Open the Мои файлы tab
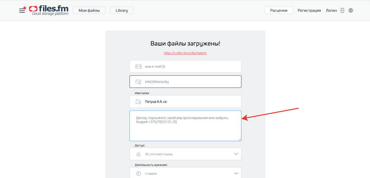This screenshot has width=370, height=178. 89,10
